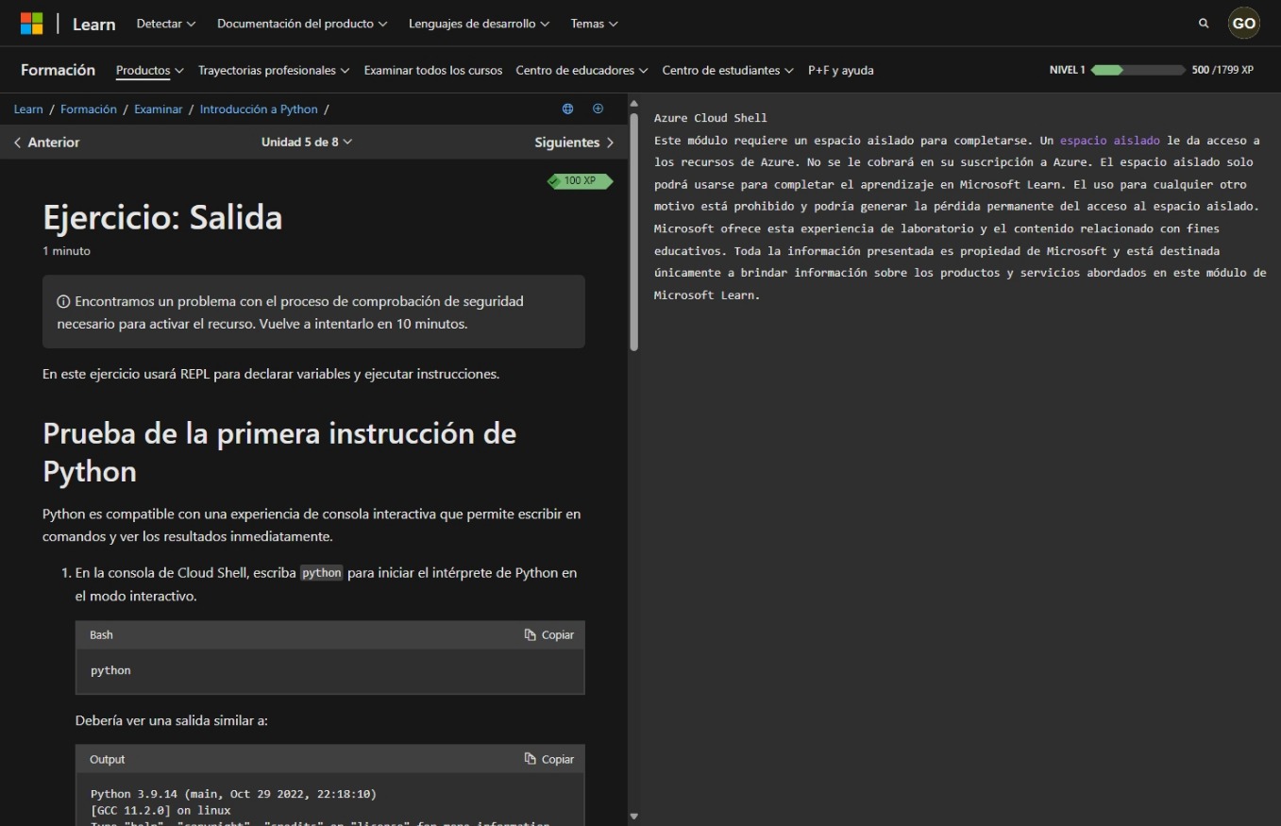
Task: Open the espacio aislado link
Action: [1110, 141]
